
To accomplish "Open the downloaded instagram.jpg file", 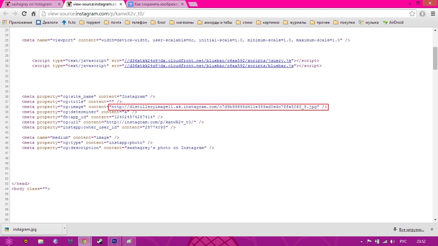I will click(31, 229).
